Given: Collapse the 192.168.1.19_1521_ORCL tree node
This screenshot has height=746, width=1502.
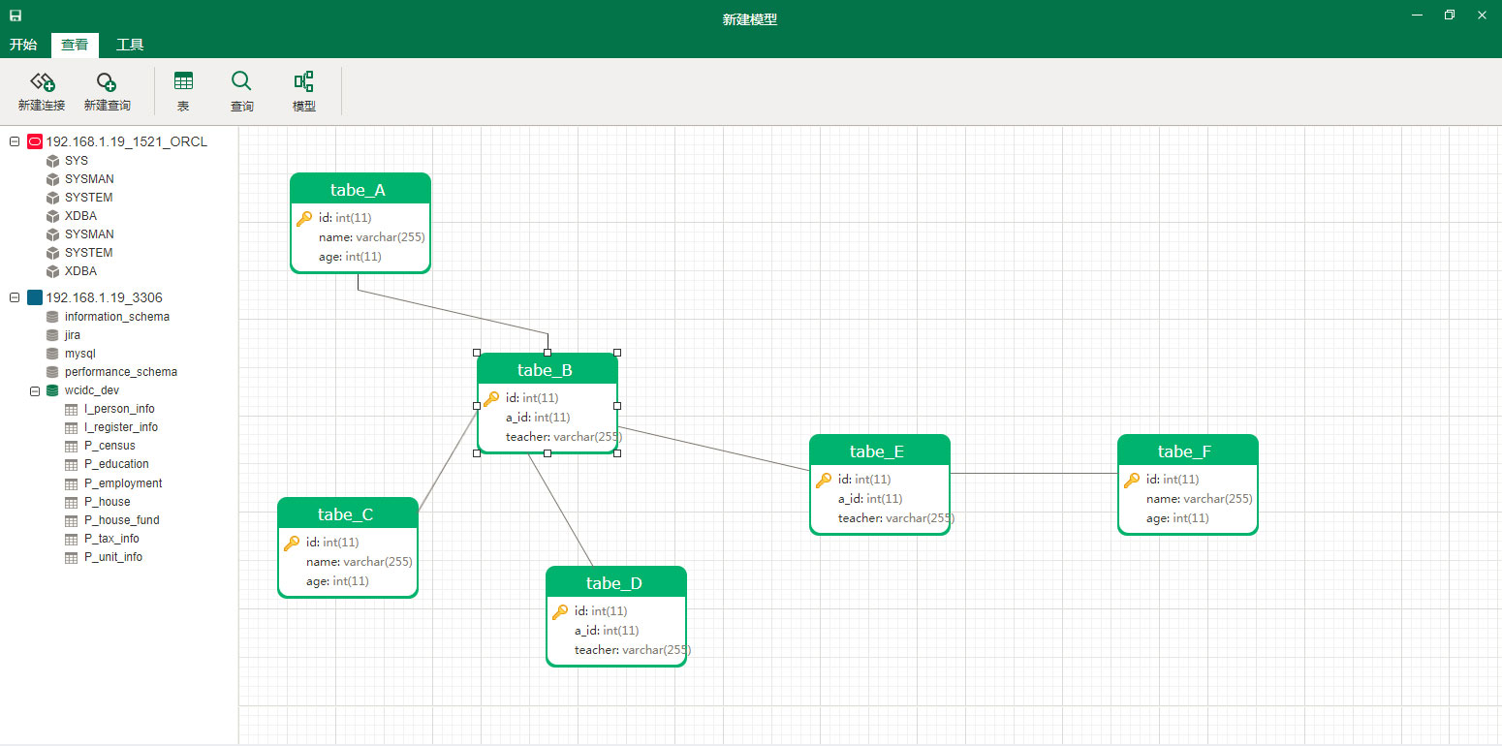Looking at the screenshot, I should (x=15, y=141).
